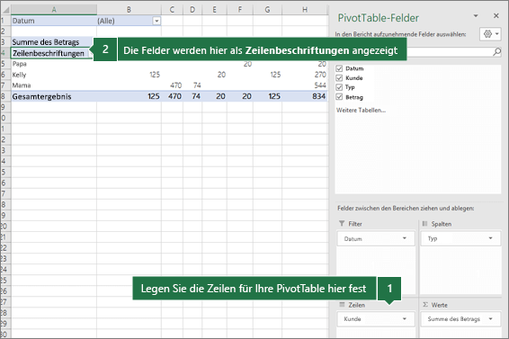Image resolution: width=509 pixels, height=339 pixels.
Task: Click the Spalten area columns icon
Action: tap(424, 223)
